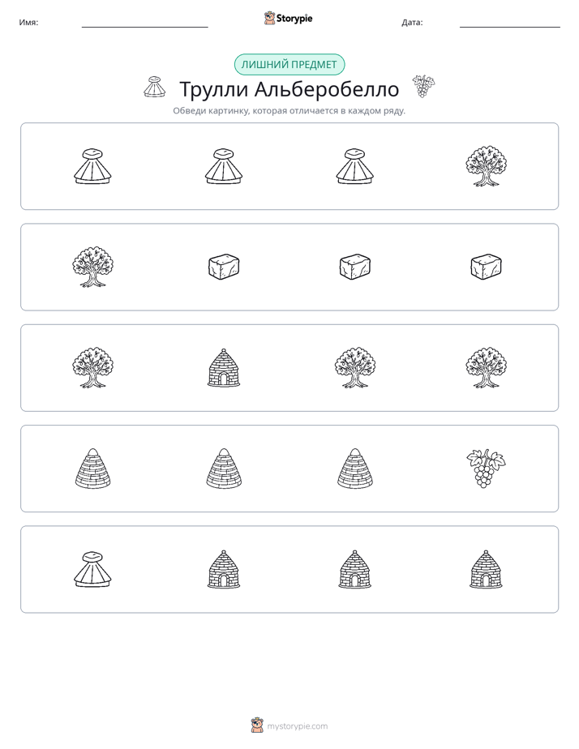579x749 pixels.
Task: Click the grape bunch in row four
Action: [486, 469]
